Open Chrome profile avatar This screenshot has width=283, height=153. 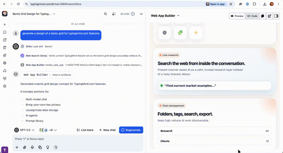point(271,4)
